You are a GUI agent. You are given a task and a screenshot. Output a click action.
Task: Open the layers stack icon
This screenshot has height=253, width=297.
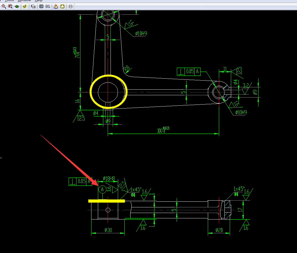(33, 6)
